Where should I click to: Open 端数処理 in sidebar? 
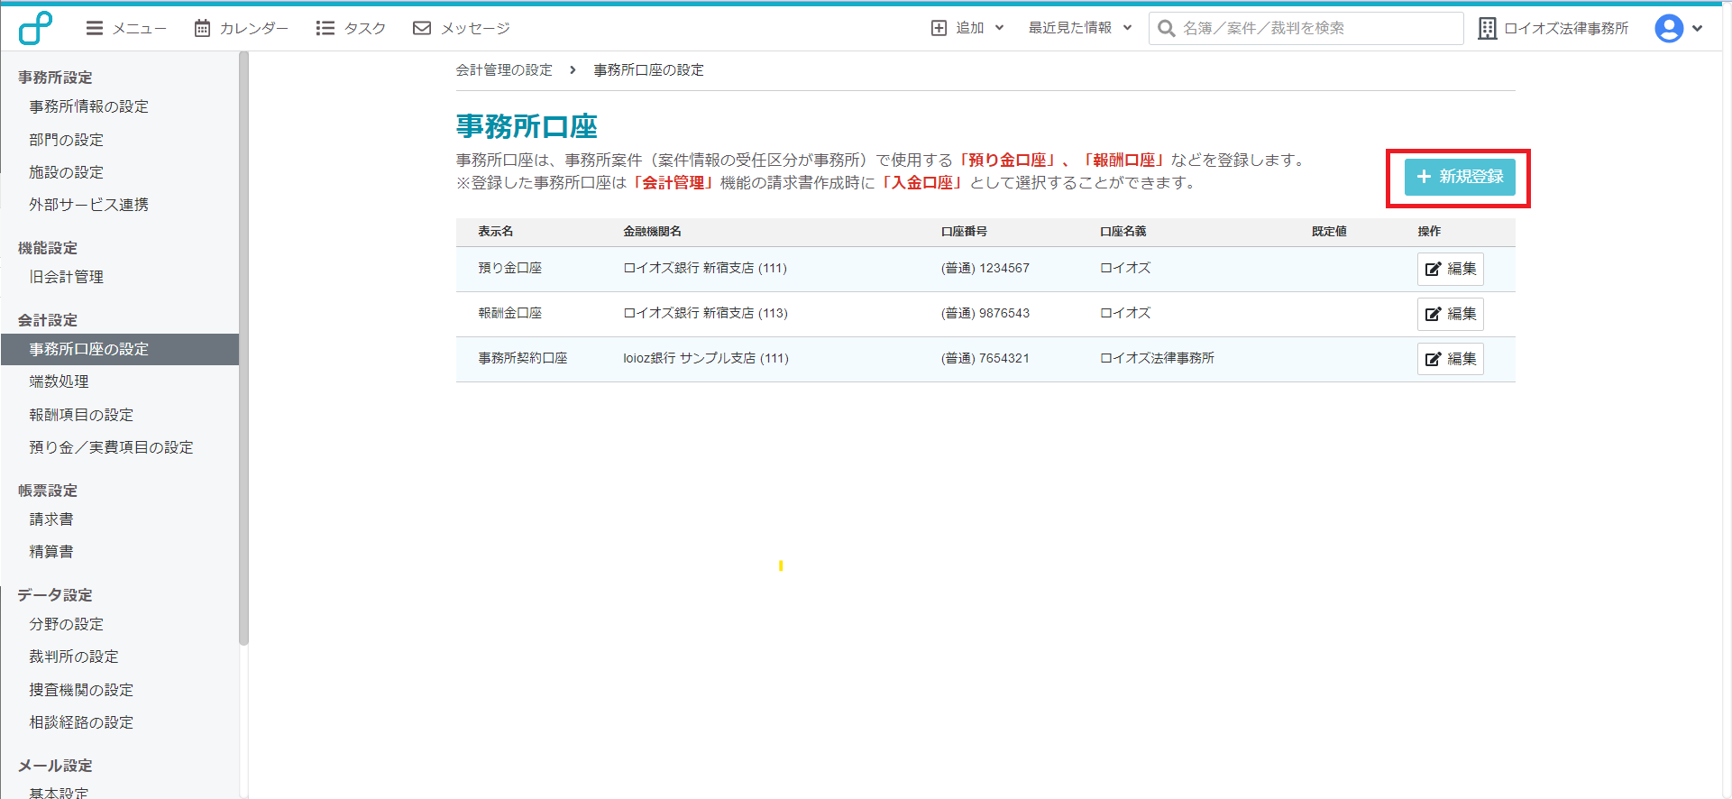pyautogui.click(x=59, y=381)
